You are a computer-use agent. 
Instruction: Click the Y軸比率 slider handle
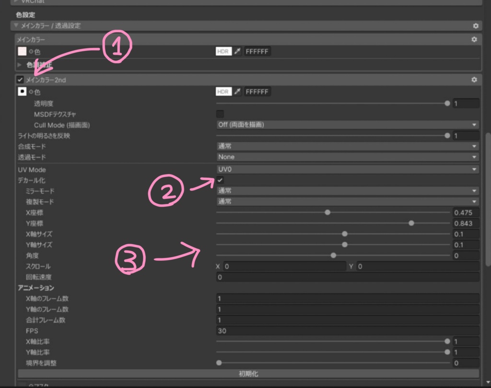(x=447, y=352)
